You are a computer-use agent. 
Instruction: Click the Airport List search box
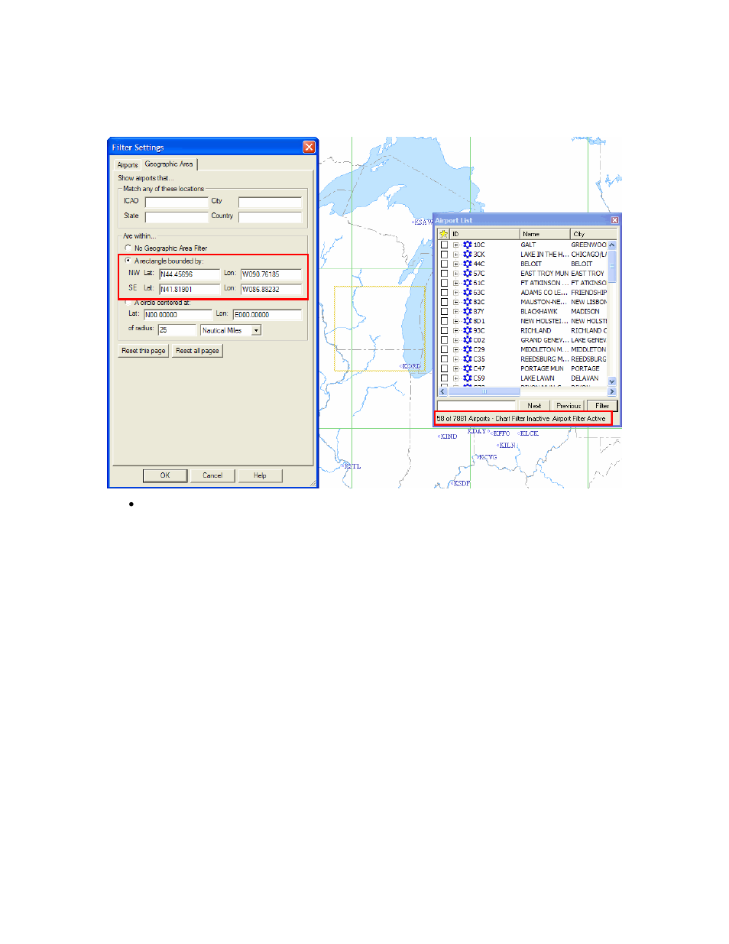pos(476,406)
